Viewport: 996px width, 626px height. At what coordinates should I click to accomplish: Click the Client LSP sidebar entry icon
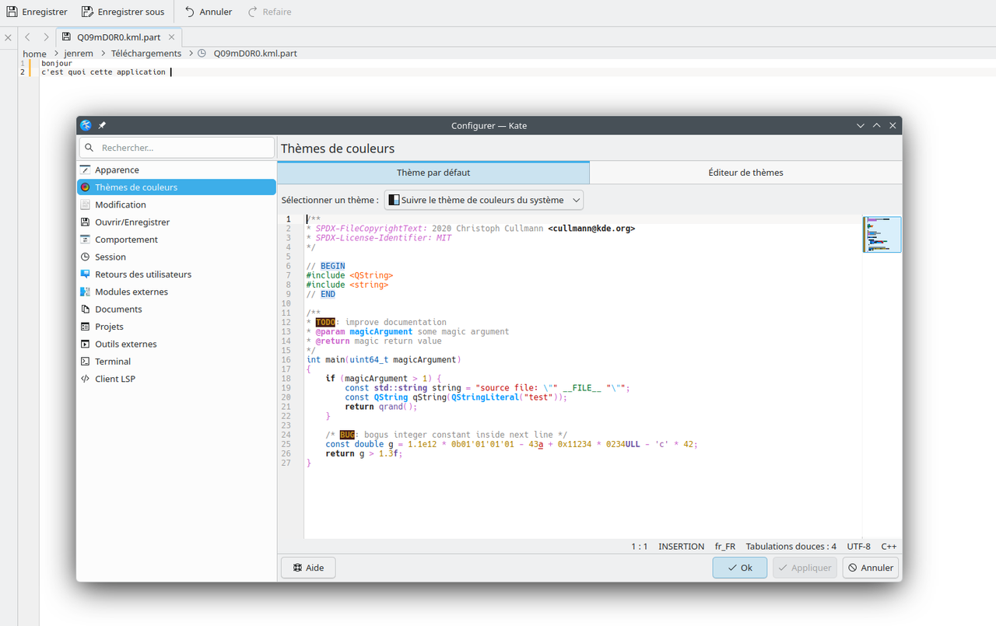[86, 379]
